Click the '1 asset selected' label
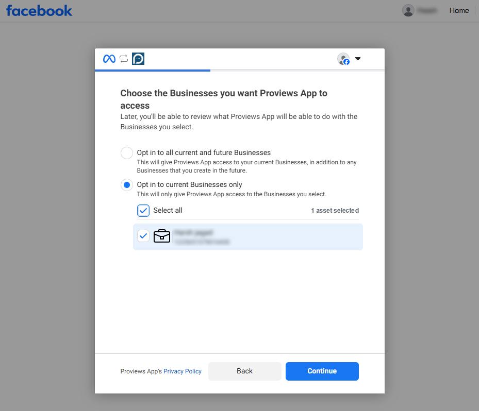This screenshot has height=411, width=479. click(x=335, y=211)
